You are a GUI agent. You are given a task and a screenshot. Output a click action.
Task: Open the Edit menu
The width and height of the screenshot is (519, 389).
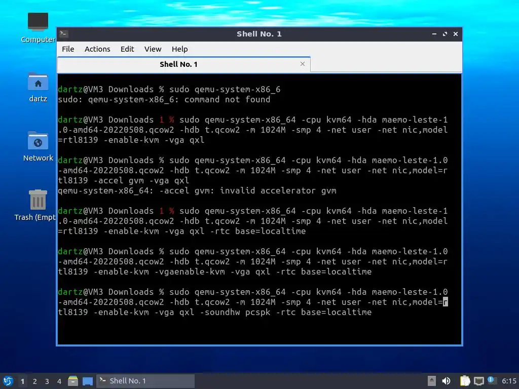[x=127, y=49]
